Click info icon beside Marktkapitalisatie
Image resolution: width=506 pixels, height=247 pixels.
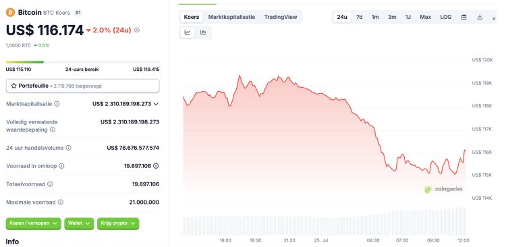pos(57,104)
